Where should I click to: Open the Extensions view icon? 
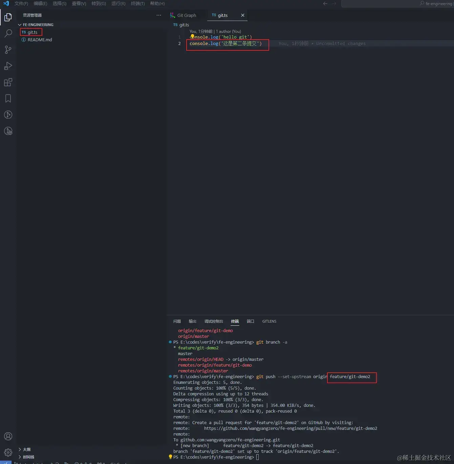pyautogui.click(x=8, y=82)
